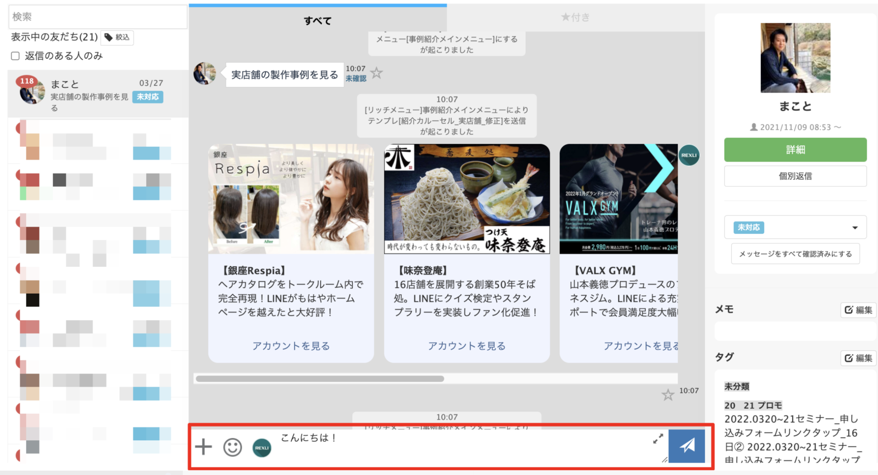Toggle 返信のある人のみ checkbox
This screenshot has height=475, width=878.
[15, 56]
